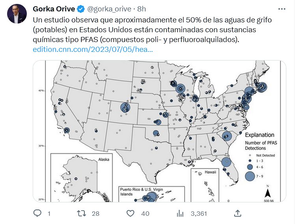Screen dimensions: 295x224
Task: Click the share upload icon
Action: (237, 213)
